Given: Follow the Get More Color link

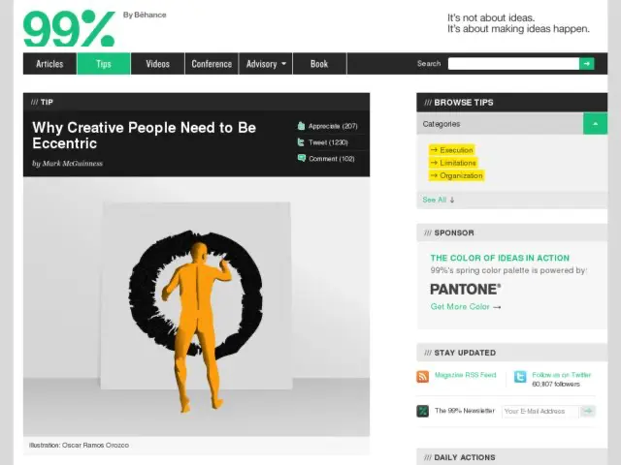Looking at the screenshot, I should [466, 307].
